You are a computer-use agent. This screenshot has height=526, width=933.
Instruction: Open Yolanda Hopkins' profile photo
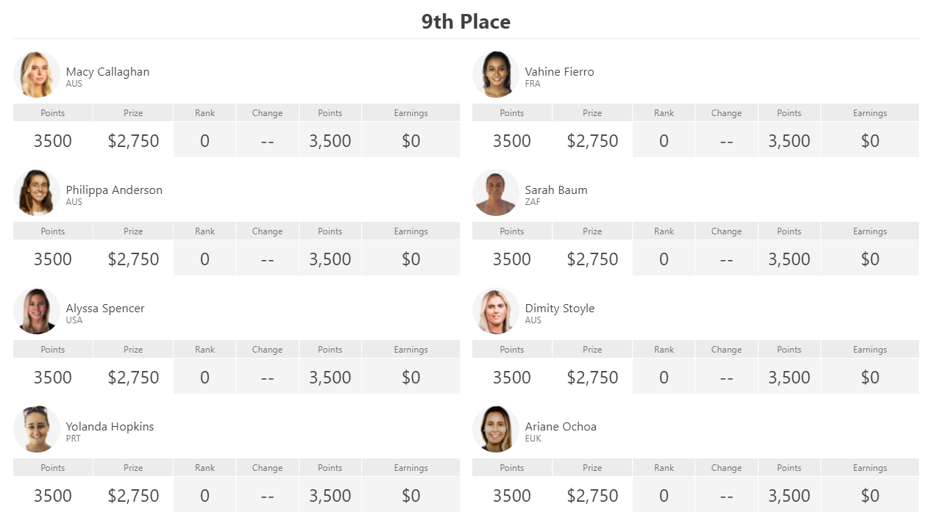point(37,429)
